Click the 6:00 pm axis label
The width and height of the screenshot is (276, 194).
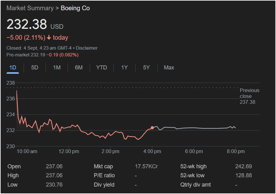(x=194, y=152)
